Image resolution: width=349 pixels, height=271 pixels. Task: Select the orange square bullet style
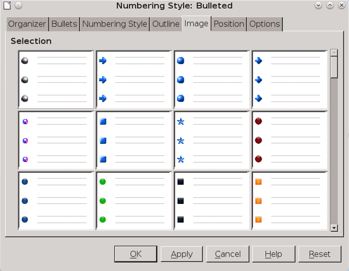pos(289,200)
